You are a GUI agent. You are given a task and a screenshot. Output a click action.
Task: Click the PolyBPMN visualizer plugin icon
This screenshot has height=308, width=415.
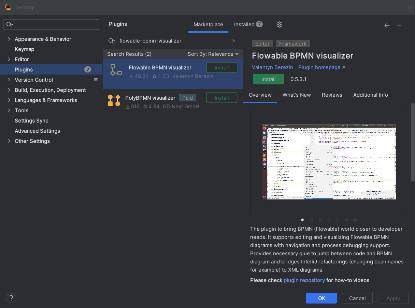[114, 100]
